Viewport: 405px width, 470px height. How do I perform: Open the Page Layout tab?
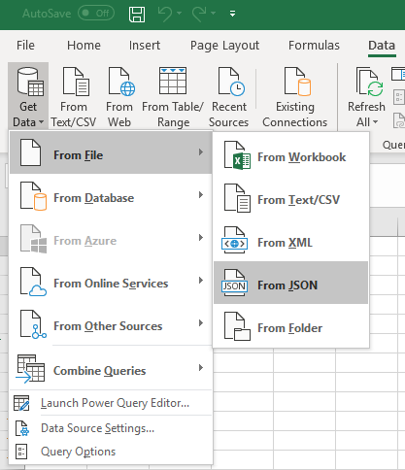click(x=224, y=46)
